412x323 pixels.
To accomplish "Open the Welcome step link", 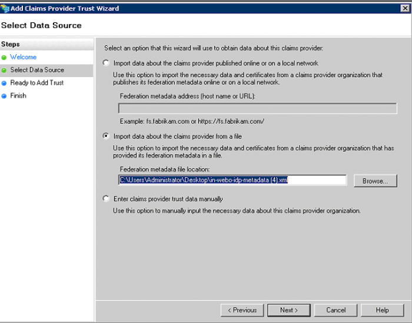I will click(23, 57).
